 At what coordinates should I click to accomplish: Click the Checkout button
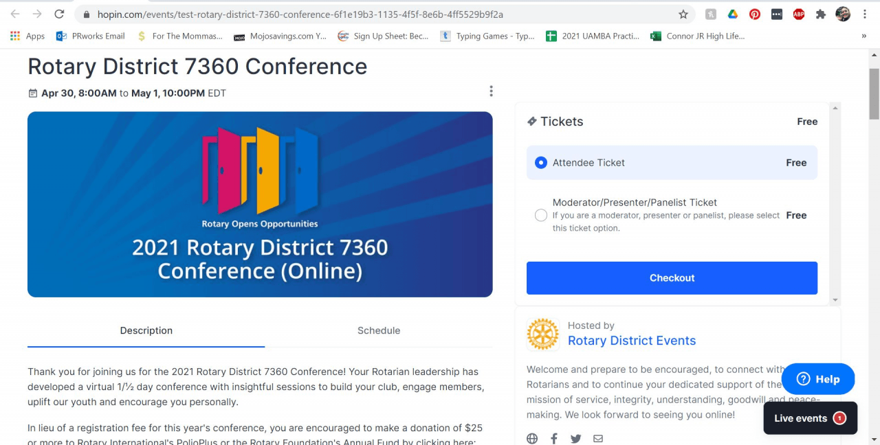click(x=672, y=278)
